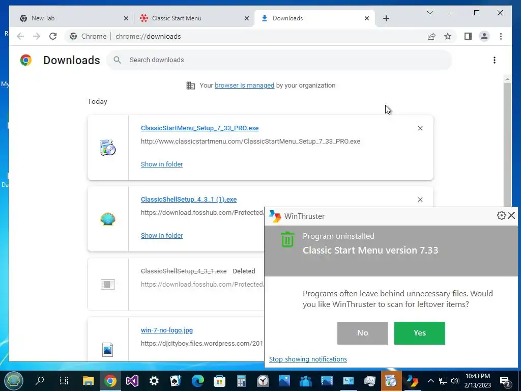Screen dimensions: 521x391
Task: Open the Downloads page more actions menu
Action: coord(495,60)
